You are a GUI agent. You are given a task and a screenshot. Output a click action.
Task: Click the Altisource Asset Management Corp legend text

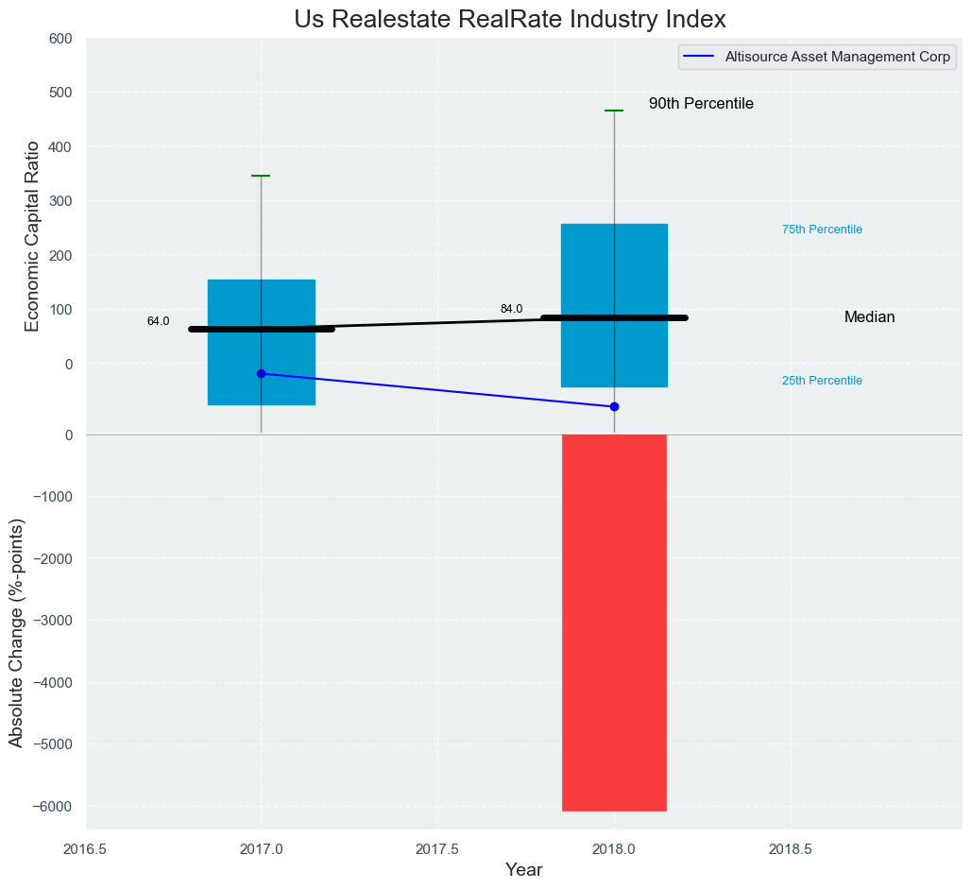[x=837, y=57]
